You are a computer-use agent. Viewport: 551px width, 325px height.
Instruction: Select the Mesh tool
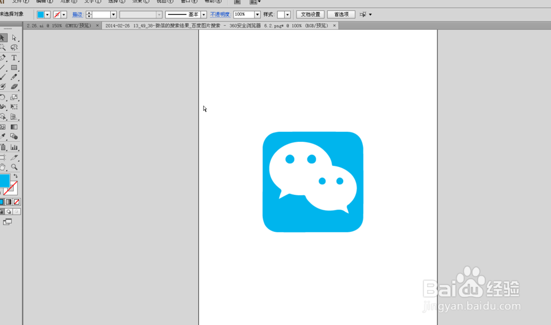[x=3, y=127]
